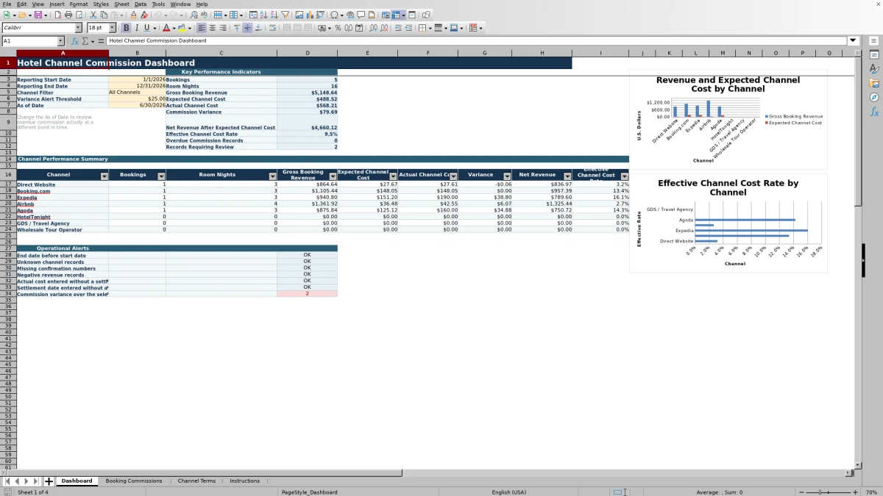
Task: Open the Tools menu
Action: (x=158, y=4)
